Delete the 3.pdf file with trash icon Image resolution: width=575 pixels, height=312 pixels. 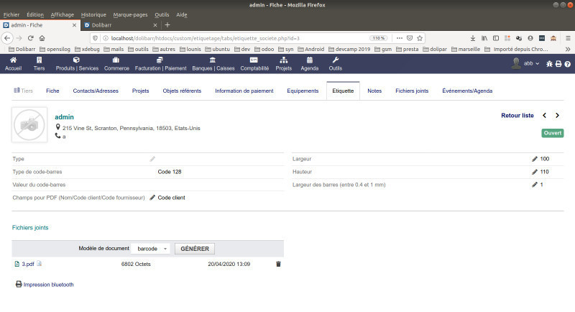(x=279, y=265)
